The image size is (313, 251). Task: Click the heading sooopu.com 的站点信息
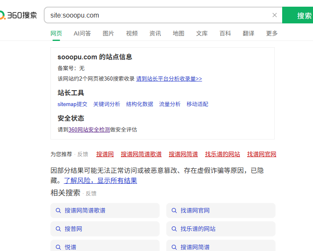(x=95, y=57)
